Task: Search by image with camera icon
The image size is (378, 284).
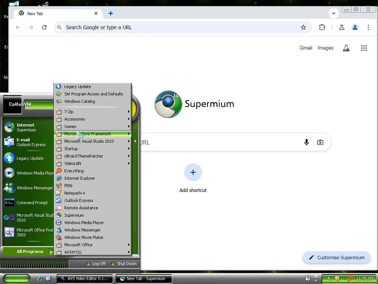Action: coord(320,142)
